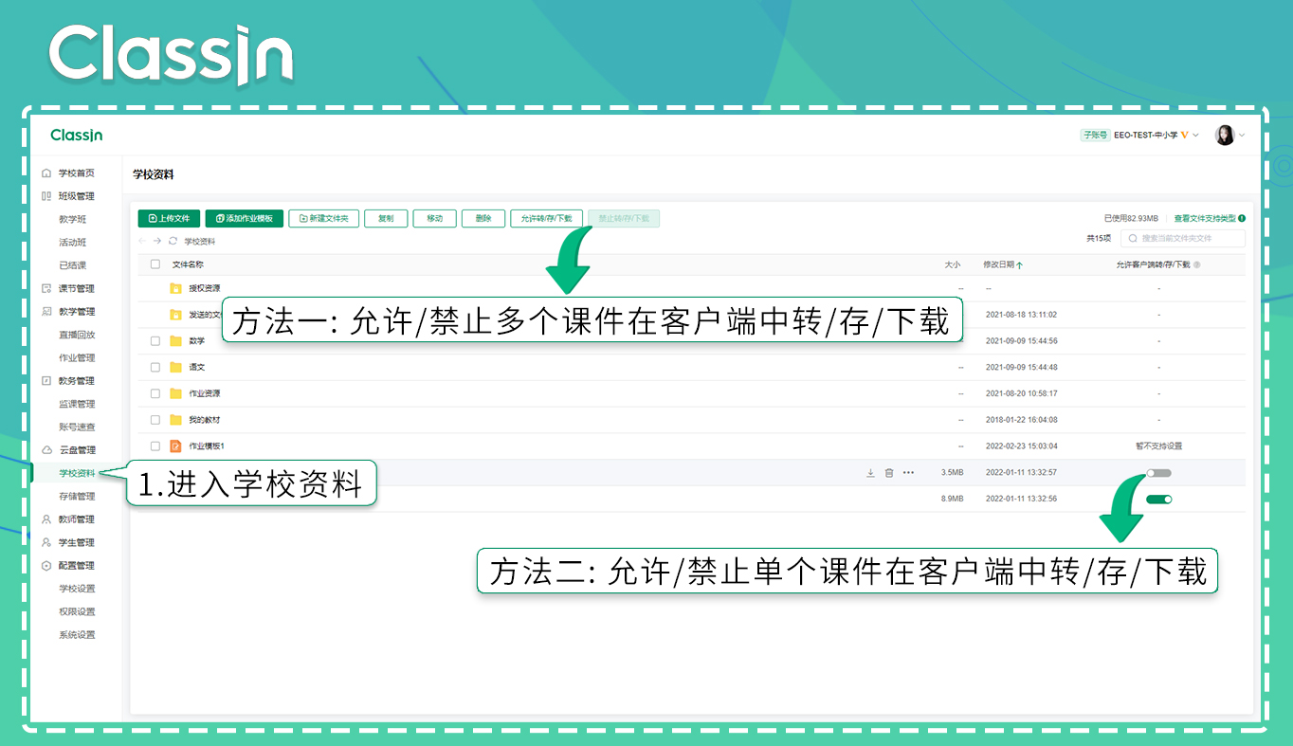
Task: Tick the checkbox for 作业模板1
Action: tap(155, 446)
